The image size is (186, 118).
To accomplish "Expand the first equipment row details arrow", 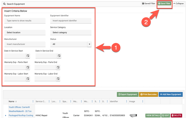I will pos(6,115).
